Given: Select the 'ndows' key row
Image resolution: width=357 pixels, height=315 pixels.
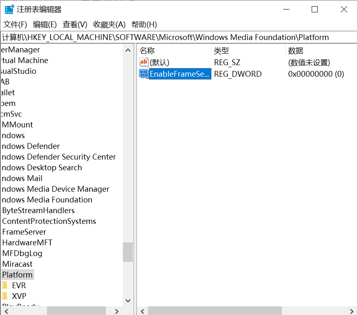Looking at the screenshot, I should coord(13,136).
